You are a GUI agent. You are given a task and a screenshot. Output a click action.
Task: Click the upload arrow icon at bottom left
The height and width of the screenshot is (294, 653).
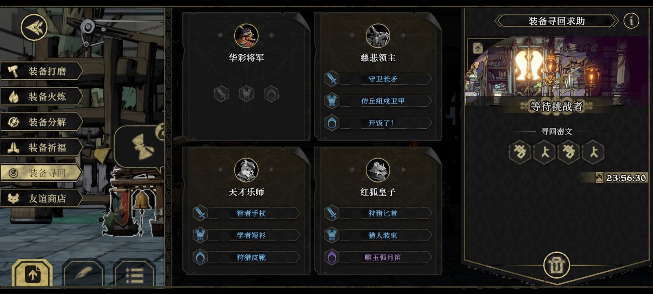(x=32, y=273)
